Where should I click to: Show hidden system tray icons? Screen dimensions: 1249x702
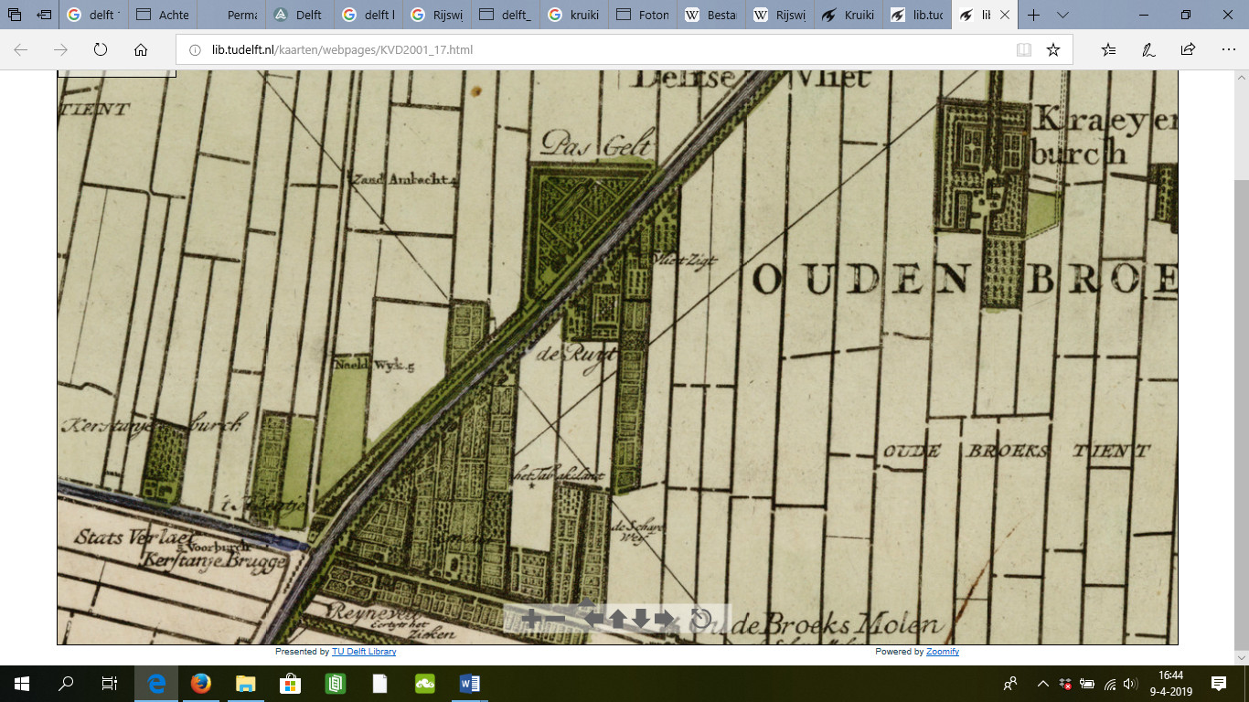(1042, 684)
